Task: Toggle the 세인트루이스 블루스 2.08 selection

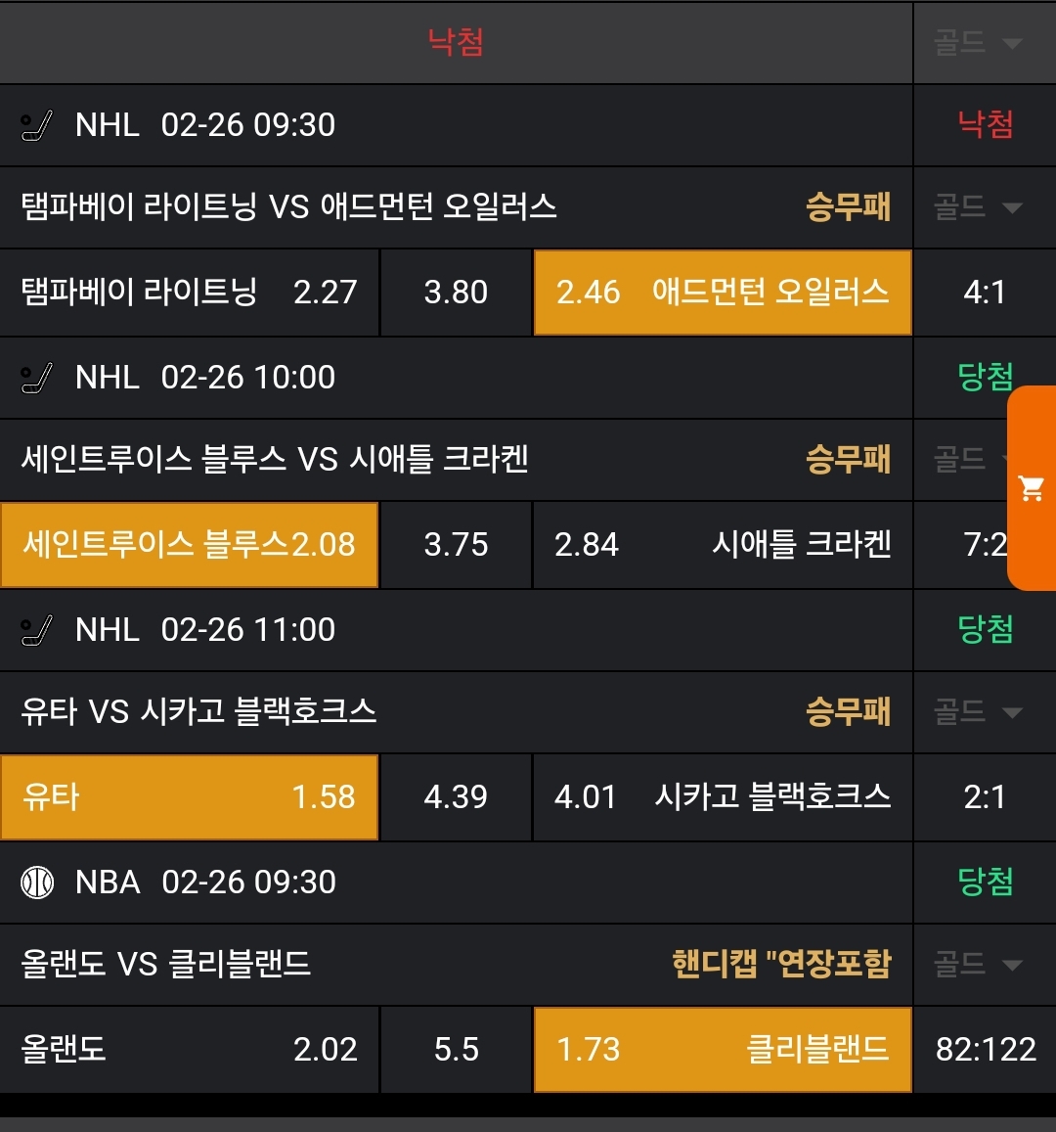Action: 189,545
